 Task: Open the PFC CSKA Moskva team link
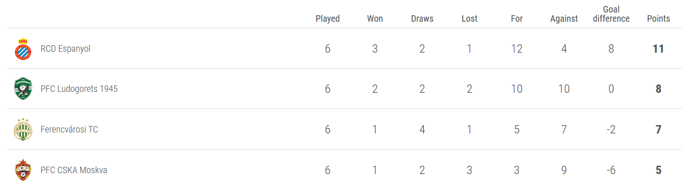click(74, 170)
